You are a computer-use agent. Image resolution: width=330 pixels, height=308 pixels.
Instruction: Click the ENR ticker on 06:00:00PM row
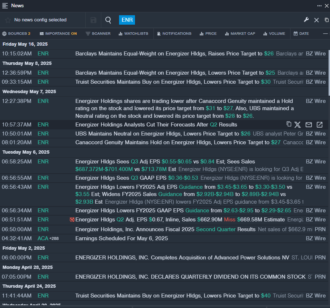tap(43, 258)
